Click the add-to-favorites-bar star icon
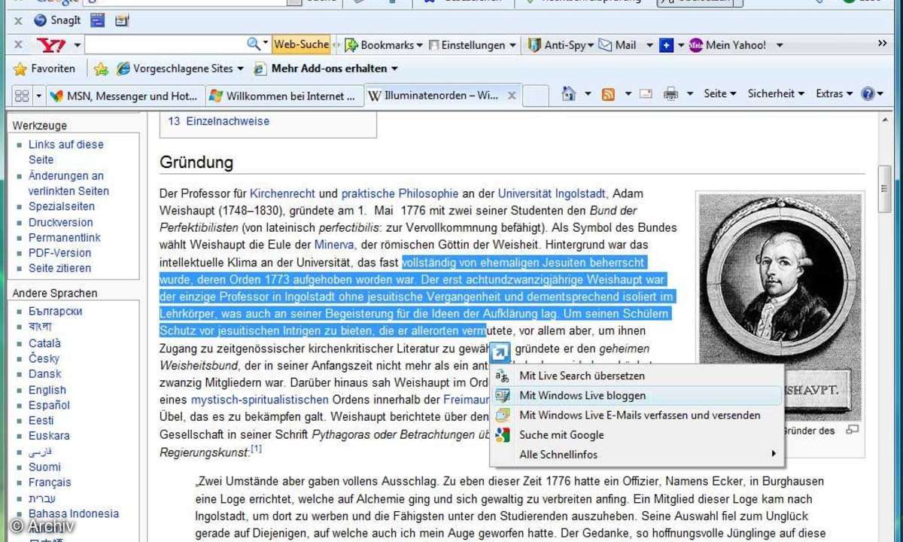 pyautogui.click(x=101, y=69)
